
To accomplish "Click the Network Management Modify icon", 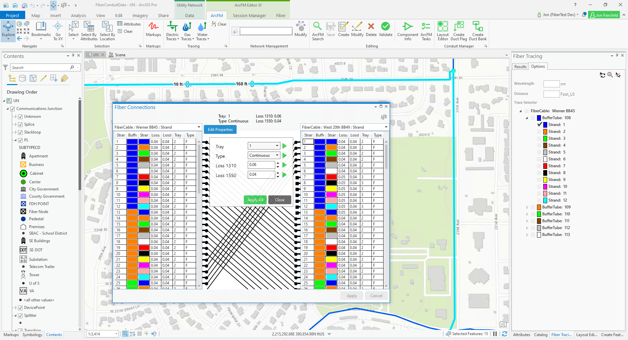I will coord(300,29).
